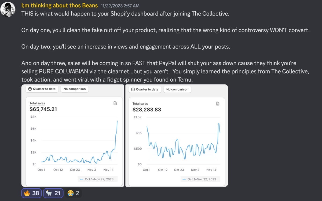Image resolution: width=322 pixels, height=201 pixels.
Task: Open the left chart's export report icon
Action: 115,103
